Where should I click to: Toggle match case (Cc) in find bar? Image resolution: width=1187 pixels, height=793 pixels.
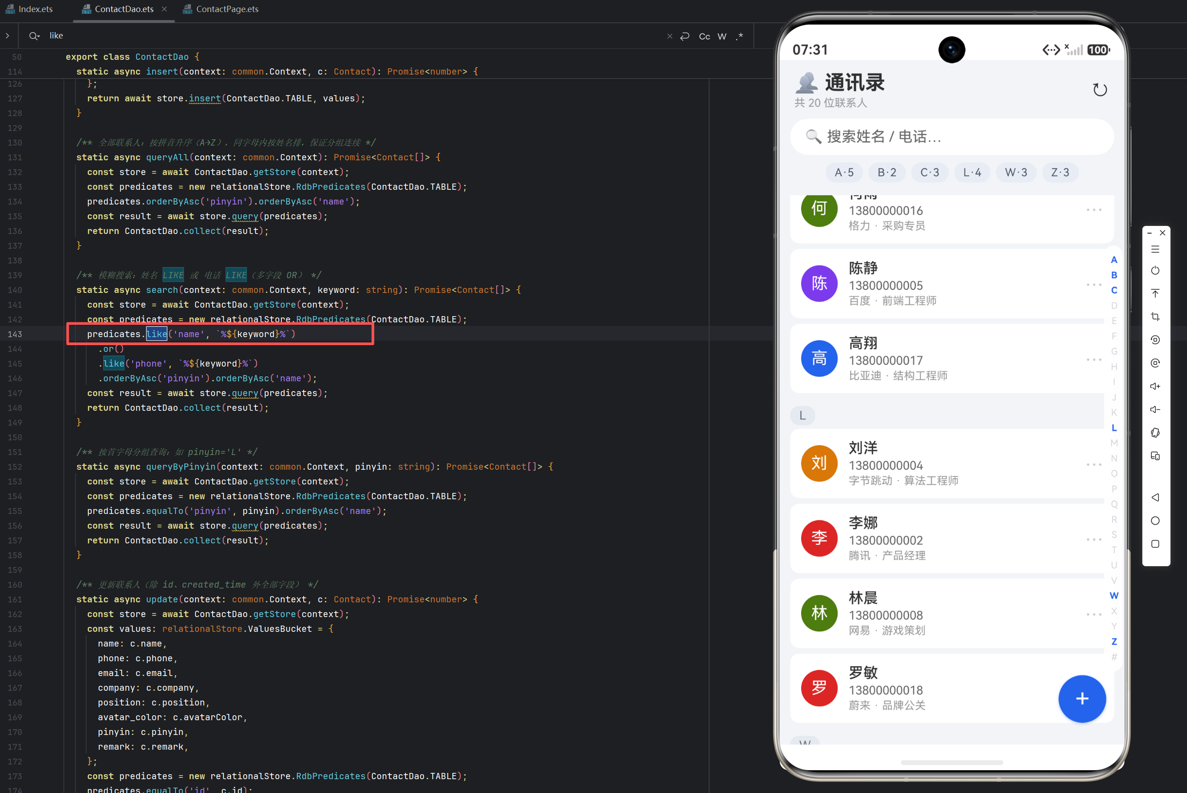[x=705, y=37]
